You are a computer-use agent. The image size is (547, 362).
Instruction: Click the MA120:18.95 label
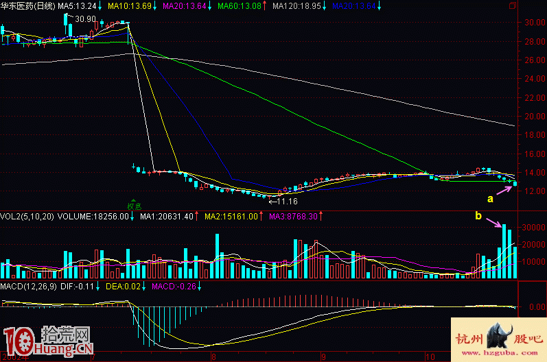[296, 6]
